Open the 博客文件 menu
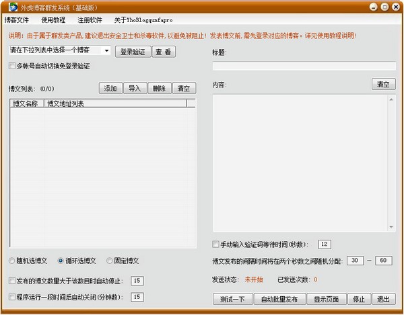This screenshot has height=315, width=404. [17, 20]
